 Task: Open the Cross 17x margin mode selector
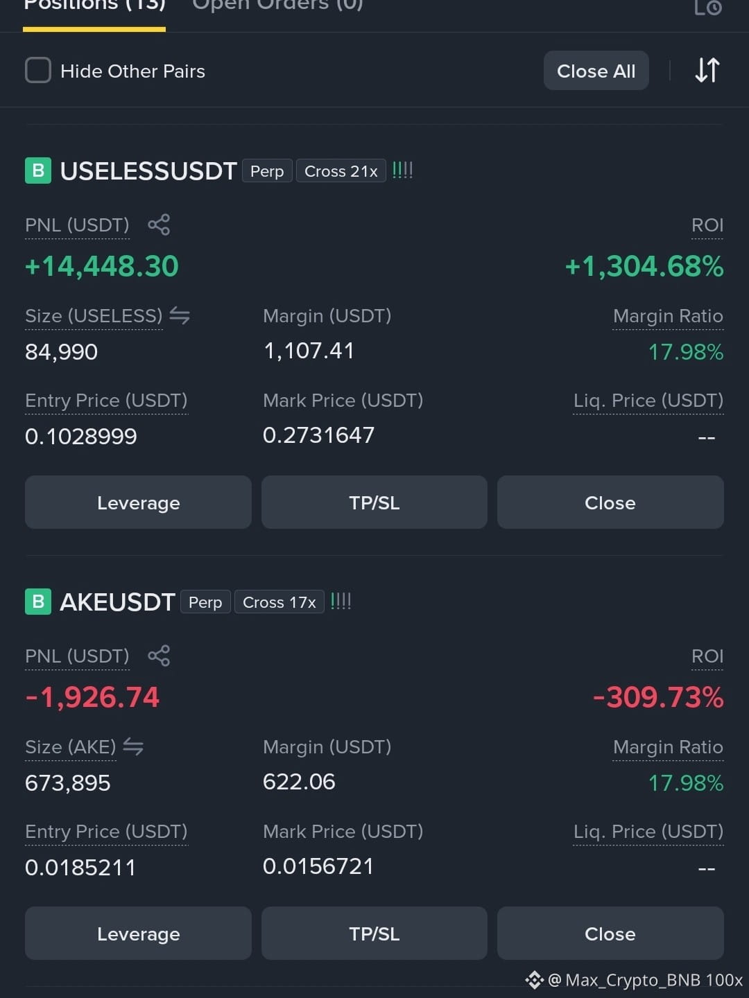coord(279,602)
